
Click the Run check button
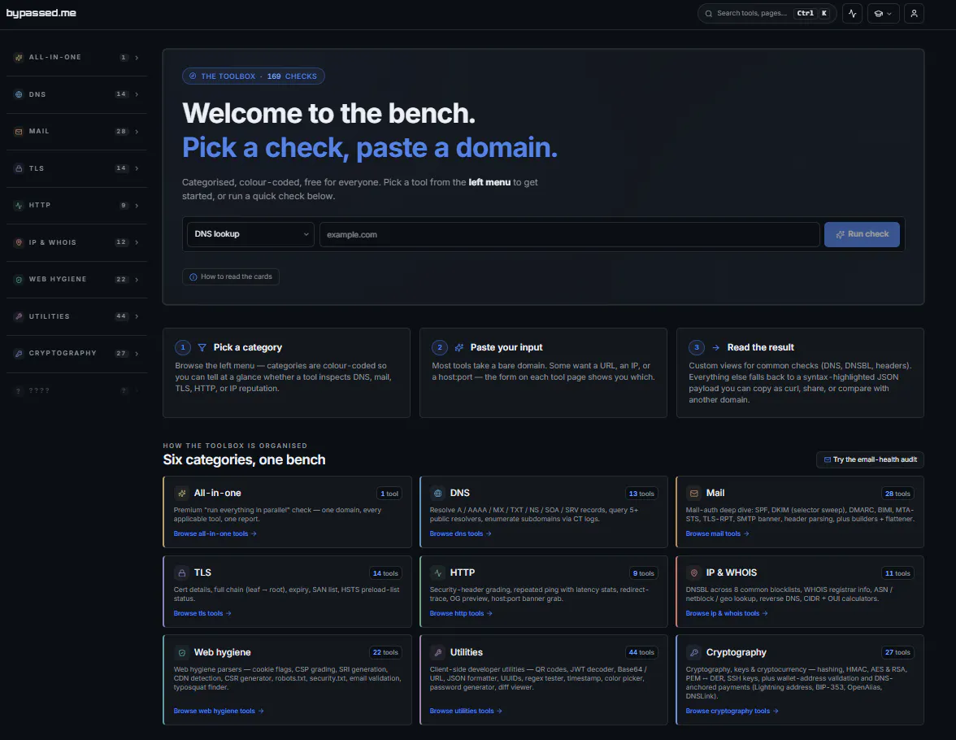point(862,234)
